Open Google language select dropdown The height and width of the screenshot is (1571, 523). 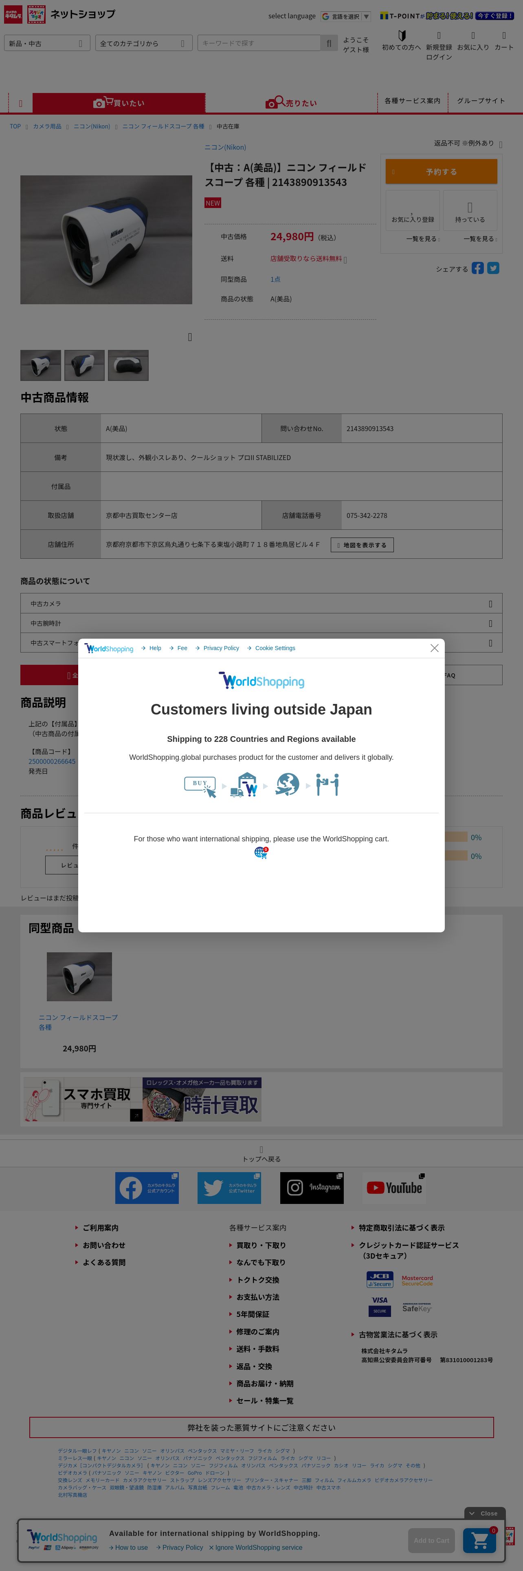coord(346,16)
